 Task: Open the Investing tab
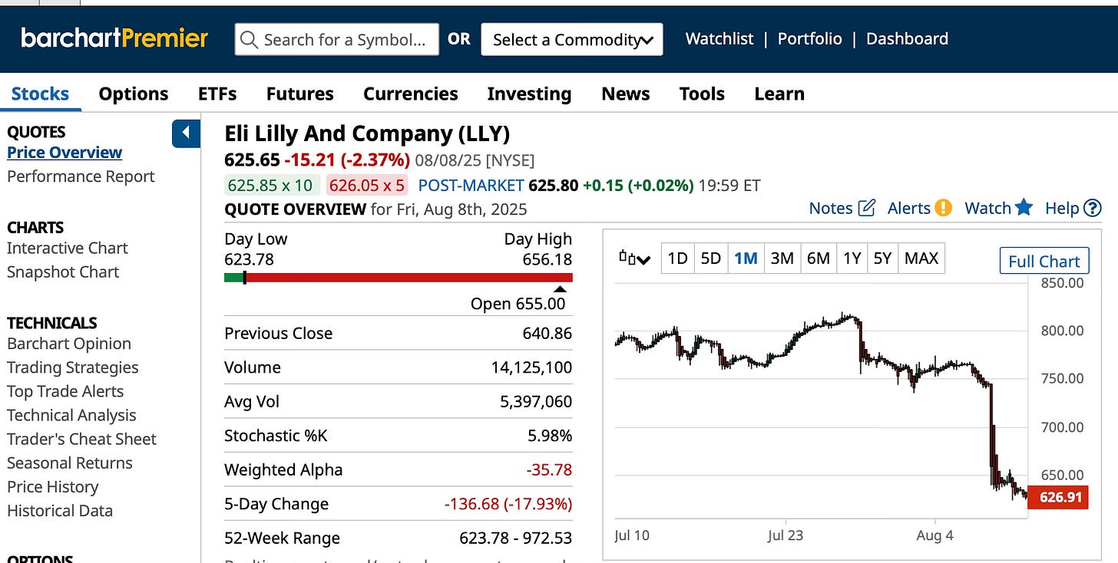click(x=529, y=94)
